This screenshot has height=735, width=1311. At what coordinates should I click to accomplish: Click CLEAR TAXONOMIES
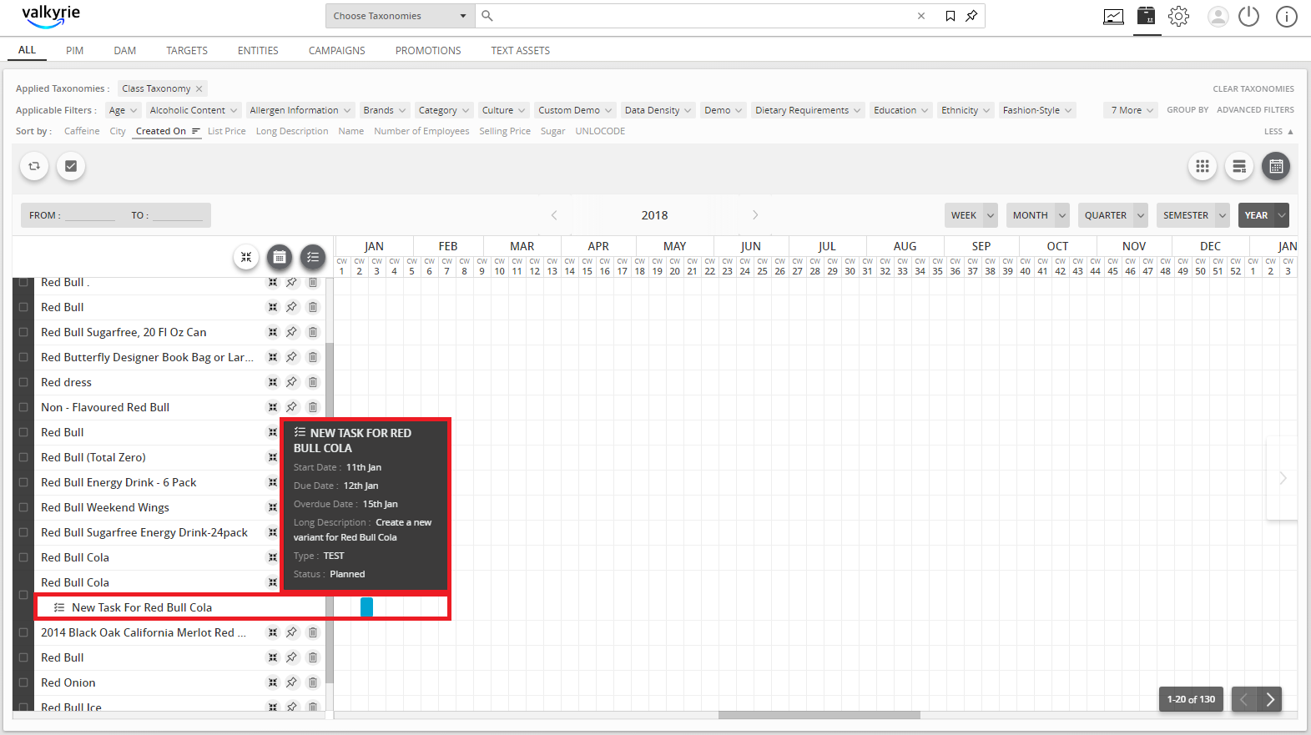[1253, 88]
